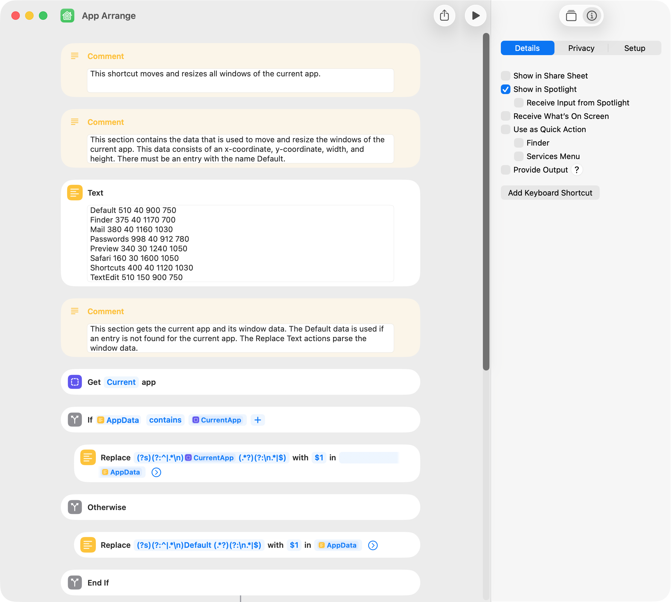Click the If action branch icon

pyautogui.click(x=75, y=420)
